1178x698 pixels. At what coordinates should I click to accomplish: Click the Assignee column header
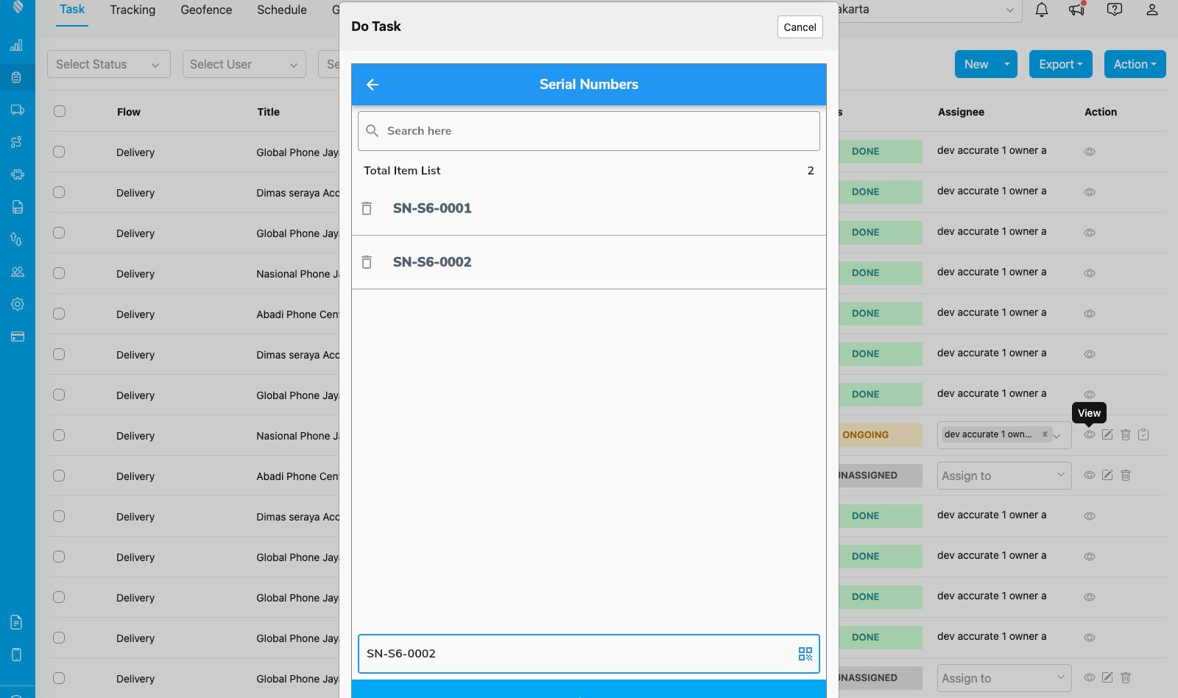(961, 112)
